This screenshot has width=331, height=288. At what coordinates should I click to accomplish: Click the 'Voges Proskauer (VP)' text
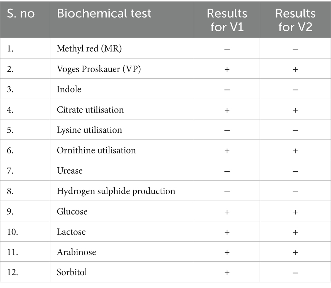click(99, 69)
